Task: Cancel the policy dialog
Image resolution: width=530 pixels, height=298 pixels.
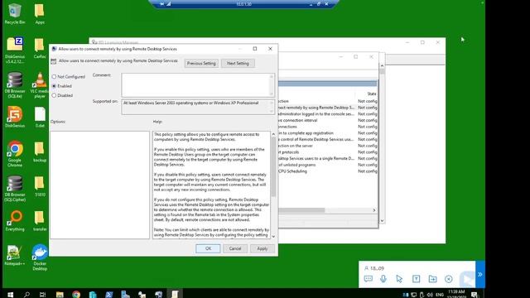Action: [x=235, y=248]
